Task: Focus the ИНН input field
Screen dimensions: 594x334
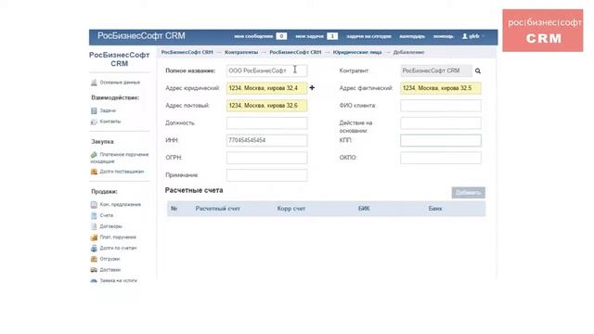Action: pos(267,140)
